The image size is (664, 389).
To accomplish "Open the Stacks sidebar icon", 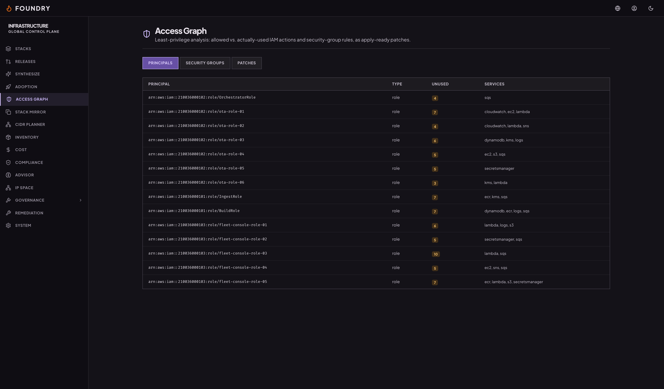I will [8, 49].
